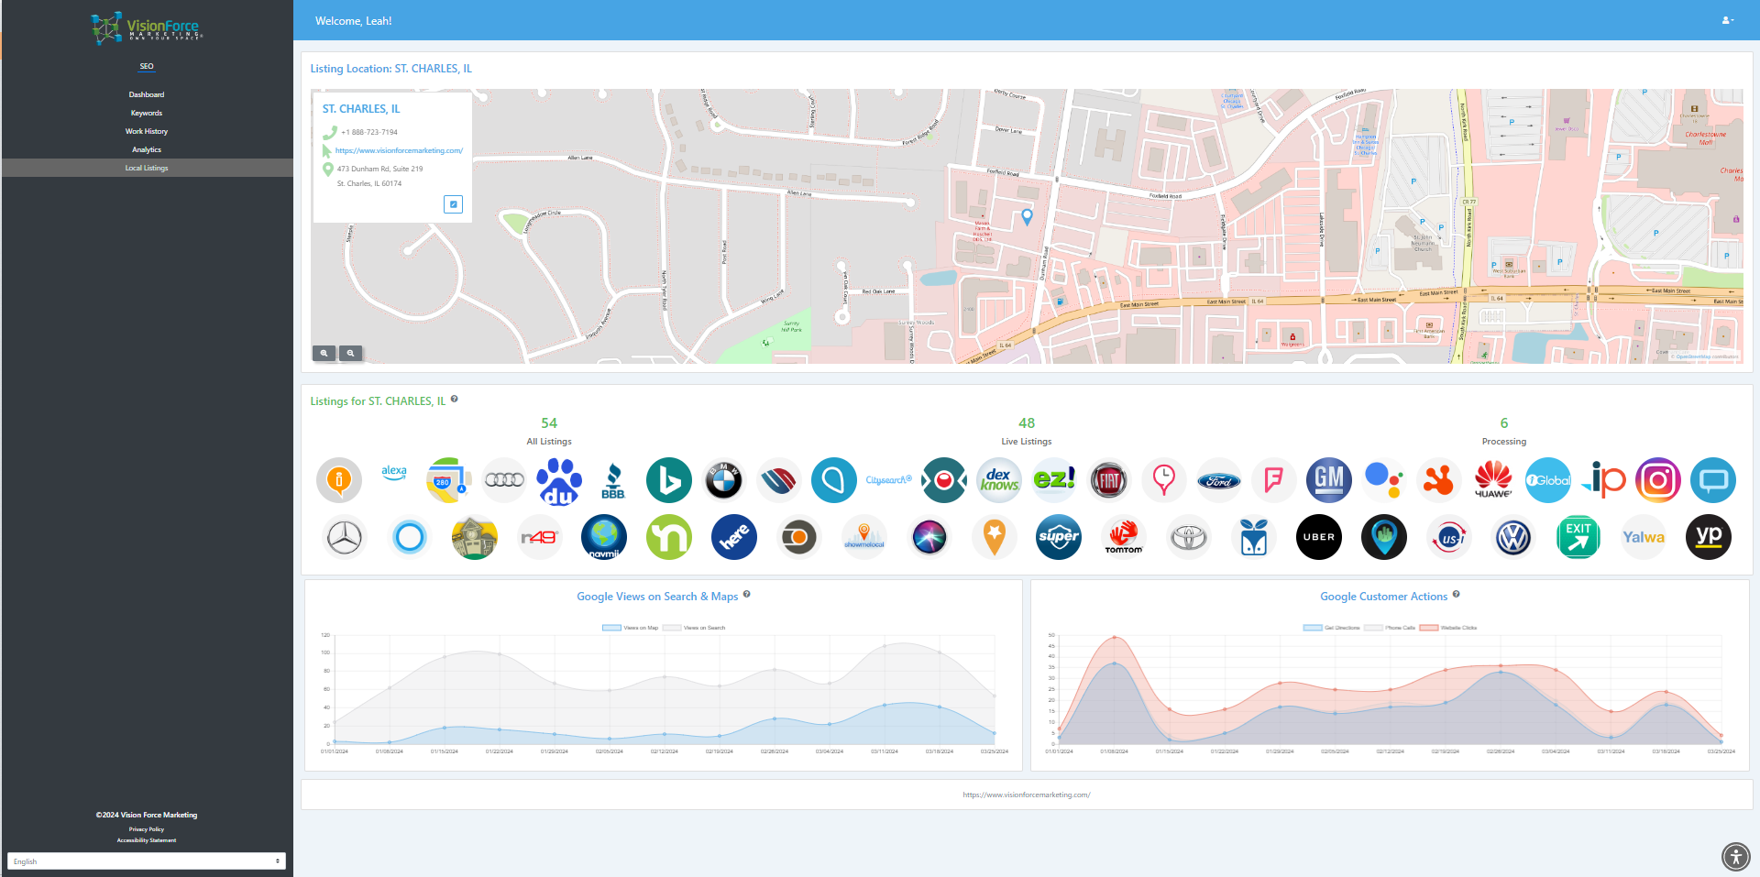
Task: Select Local Listings in sidebar
Action: (x=147, y=168)
